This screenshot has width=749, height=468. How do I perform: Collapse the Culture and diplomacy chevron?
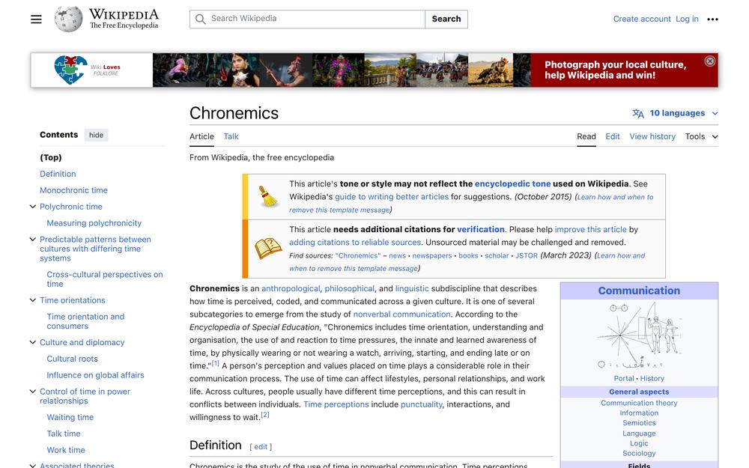click(32, 342)
